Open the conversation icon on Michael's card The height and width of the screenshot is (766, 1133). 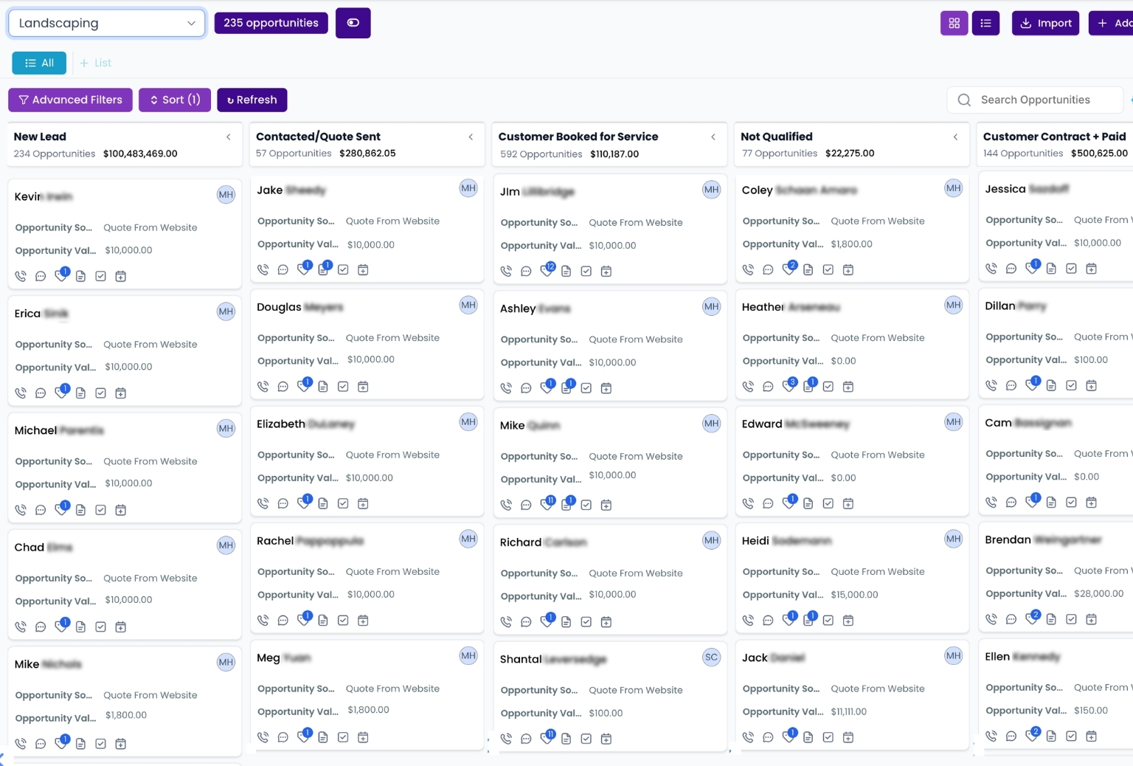pos(41,509)
